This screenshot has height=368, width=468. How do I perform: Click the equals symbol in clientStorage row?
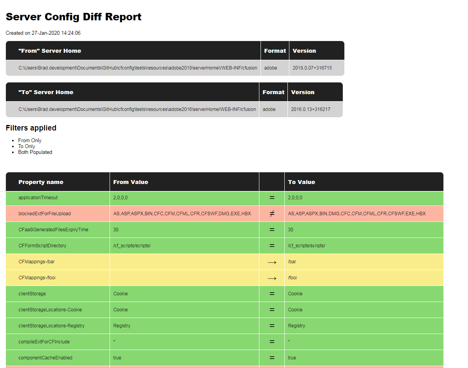click(272, 294)
